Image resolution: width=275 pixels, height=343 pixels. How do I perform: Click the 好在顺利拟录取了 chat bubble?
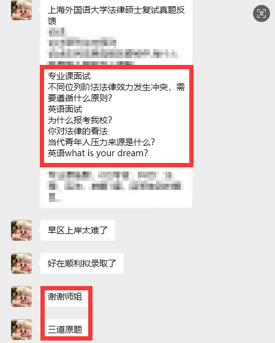(82, 263)
